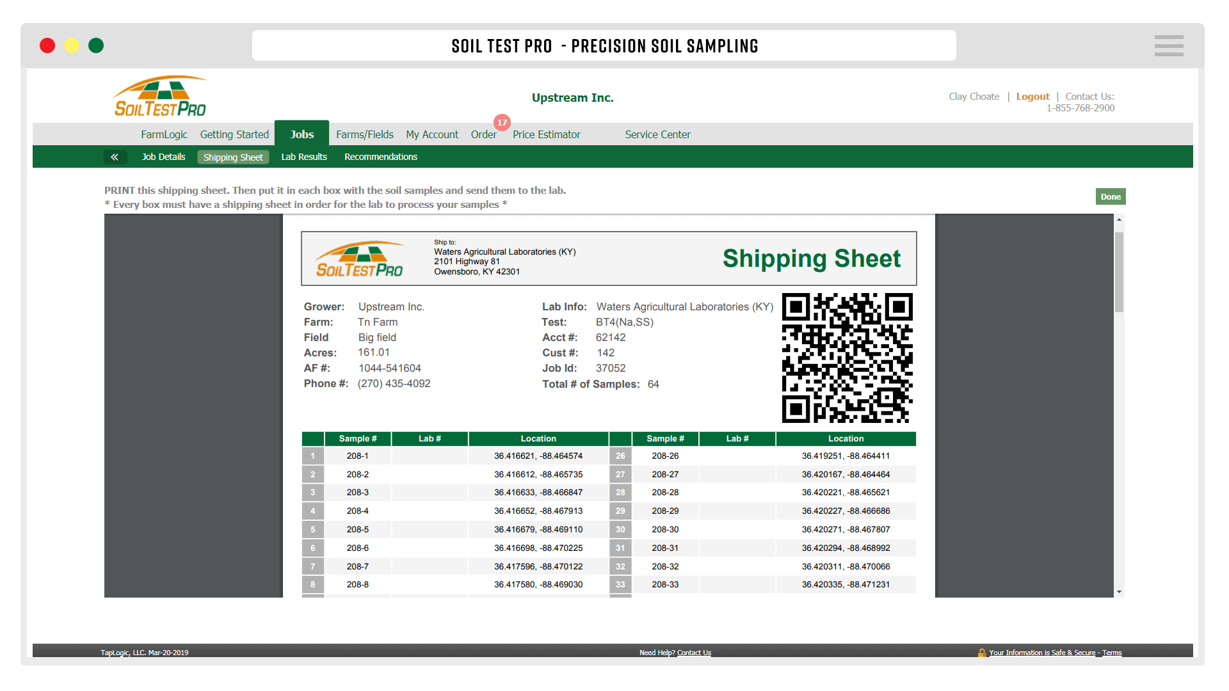
Task: Click the Done button
Action: click(1110, 196)
